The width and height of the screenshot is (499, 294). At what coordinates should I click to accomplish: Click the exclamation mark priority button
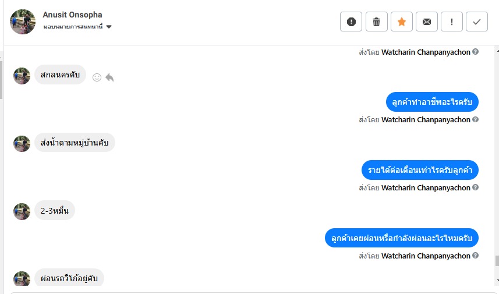[x=452, y=22]
